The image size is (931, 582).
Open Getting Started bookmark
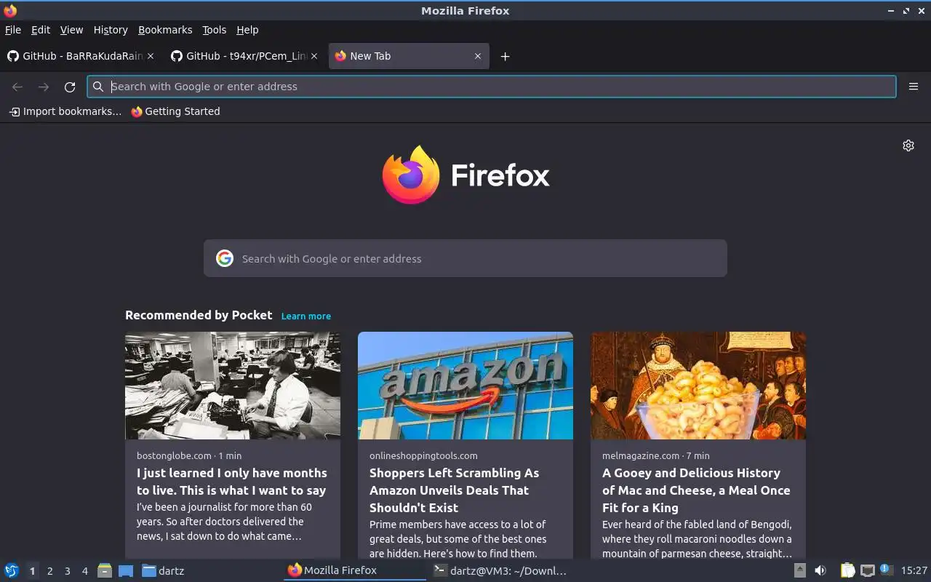[175, 111]
